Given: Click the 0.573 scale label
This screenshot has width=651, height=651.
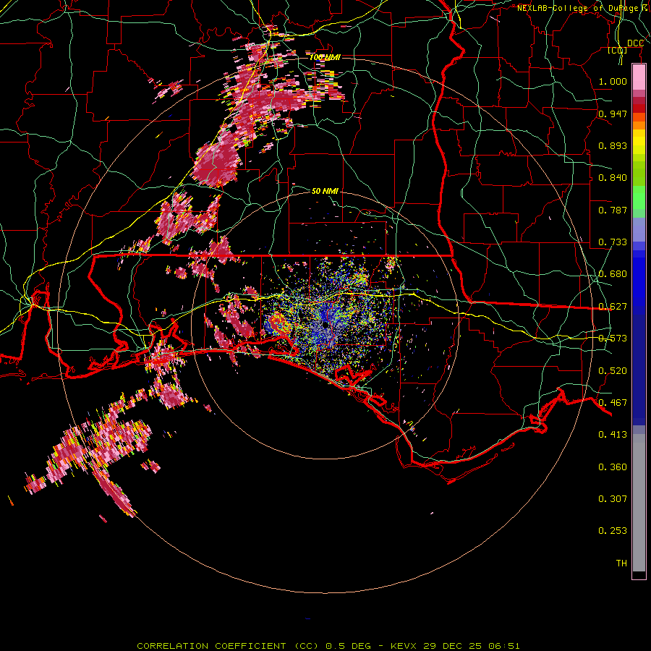Looking at the screenshot, I should (x=613, y=339).
